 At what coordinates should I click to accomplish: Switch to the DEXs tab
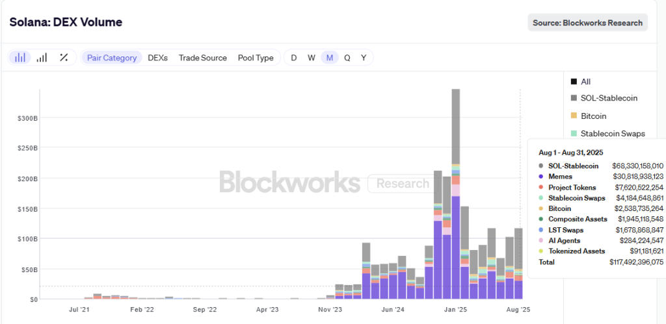coord(157,58)
